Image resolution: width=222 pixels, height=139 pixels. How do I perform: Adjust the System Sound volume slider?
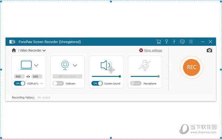coord(106,76)
